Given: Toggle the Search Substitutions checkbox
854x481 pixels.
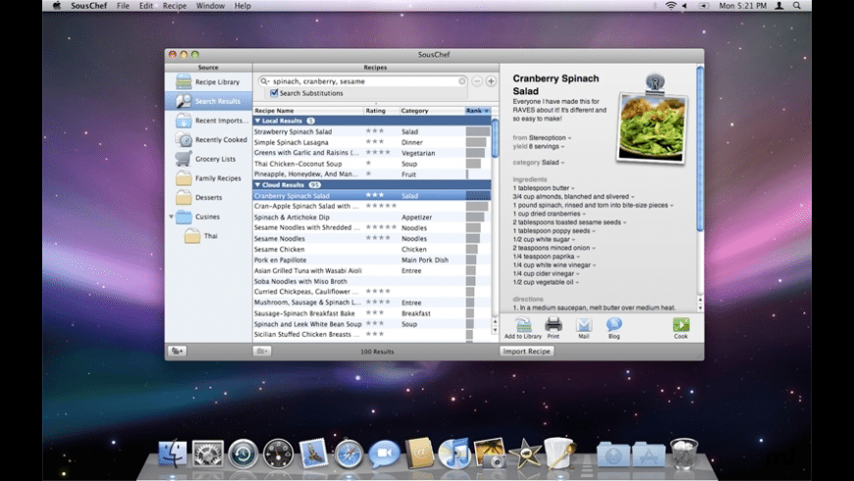Looking at the screenshot, I should point(274,93).
